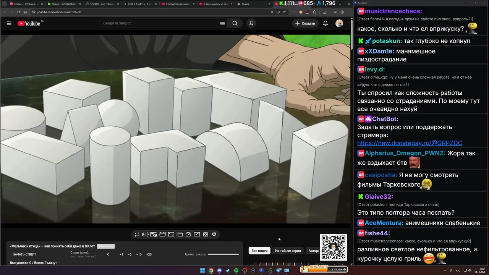489x275 pixels.
Task: Open Discord from the taskbar
Action: [219, 270]
